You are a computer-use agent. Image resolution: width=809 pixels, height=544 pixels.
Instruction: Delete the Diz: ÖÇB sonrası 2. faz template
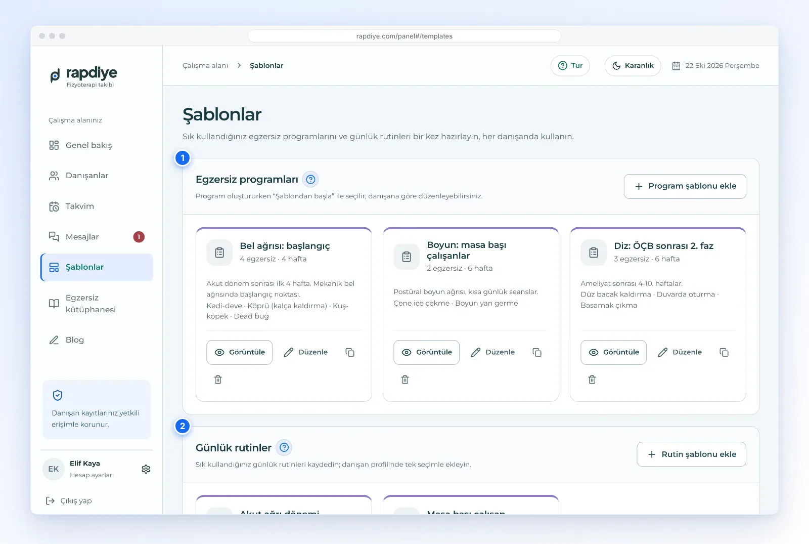click(x=592, y=380)
